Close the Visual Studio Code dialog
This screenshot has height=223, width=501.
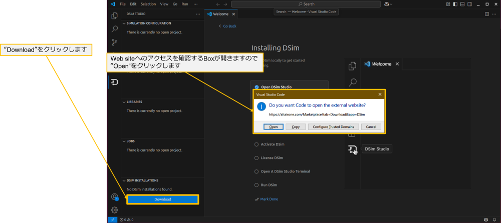point(380,94)
